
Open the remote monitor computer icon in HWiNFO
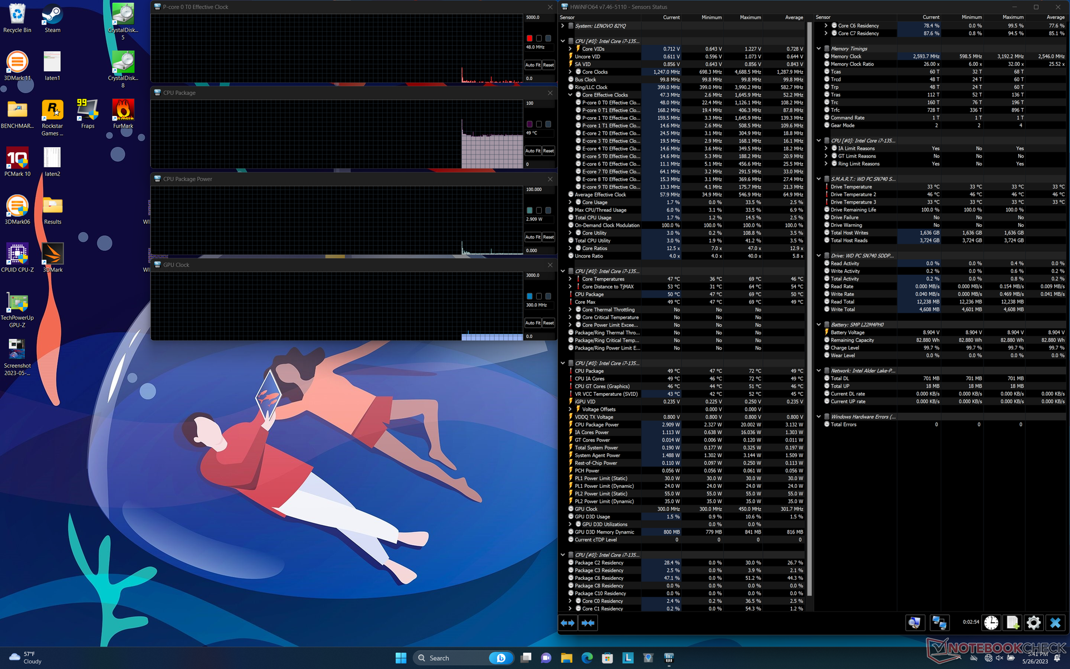pyautogui.click(x=915, y=623)
